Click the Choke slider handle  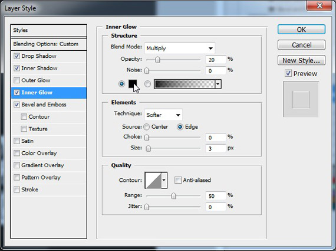point(147,137)
